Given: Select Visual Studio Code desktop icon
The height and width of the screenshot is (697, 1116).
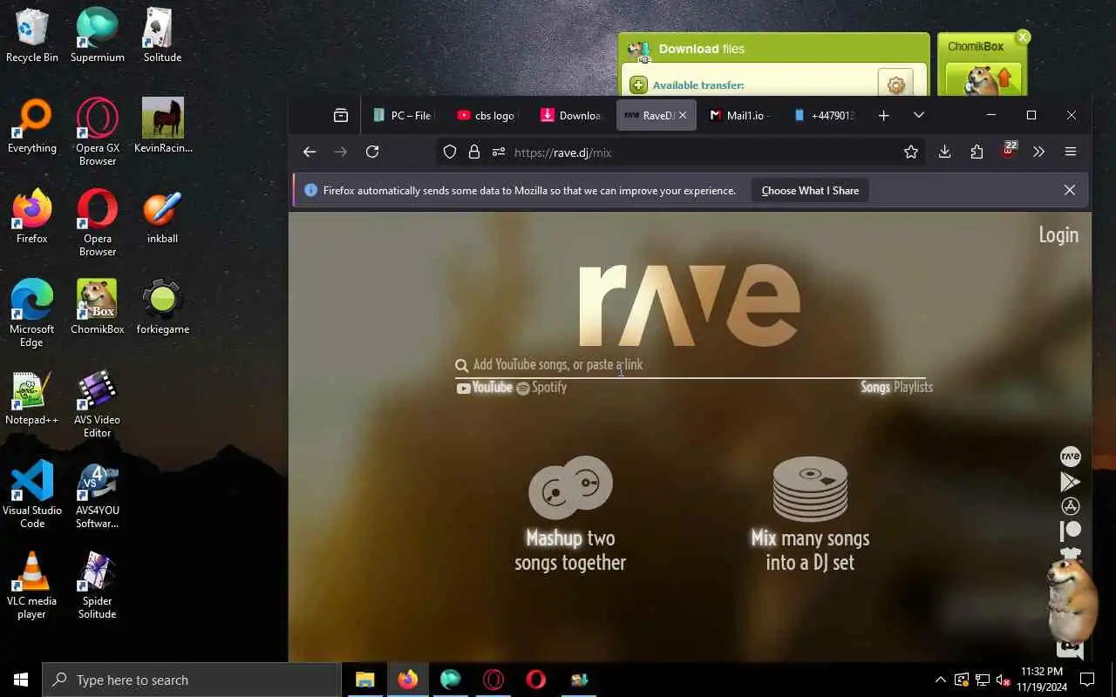Looking at the screenshot, I should pos(31,496).
